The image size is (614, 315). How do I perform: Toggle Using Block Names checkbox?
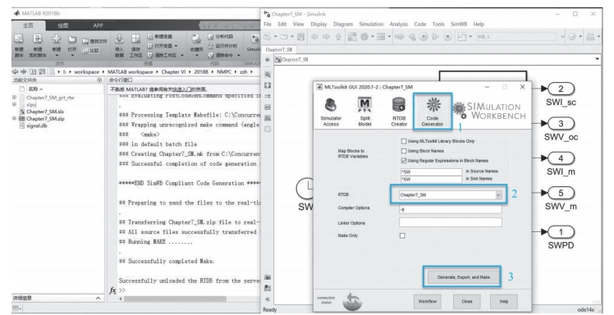pos(404,151)
